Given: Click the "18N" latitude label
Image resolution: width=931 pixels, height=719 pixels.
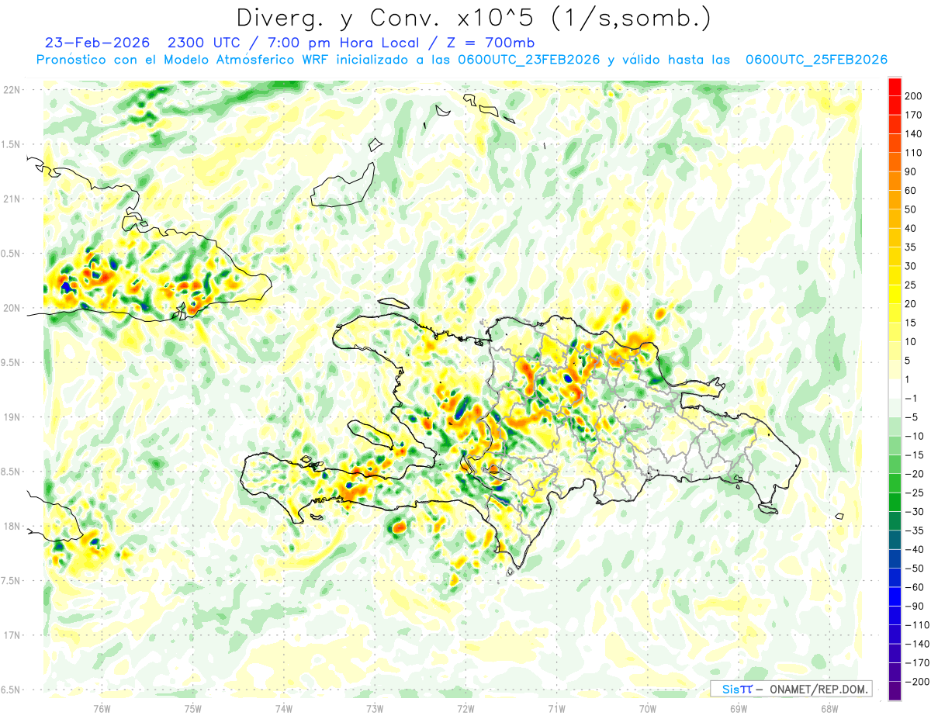Looking at the screenshot, I should tap(12, 527).
